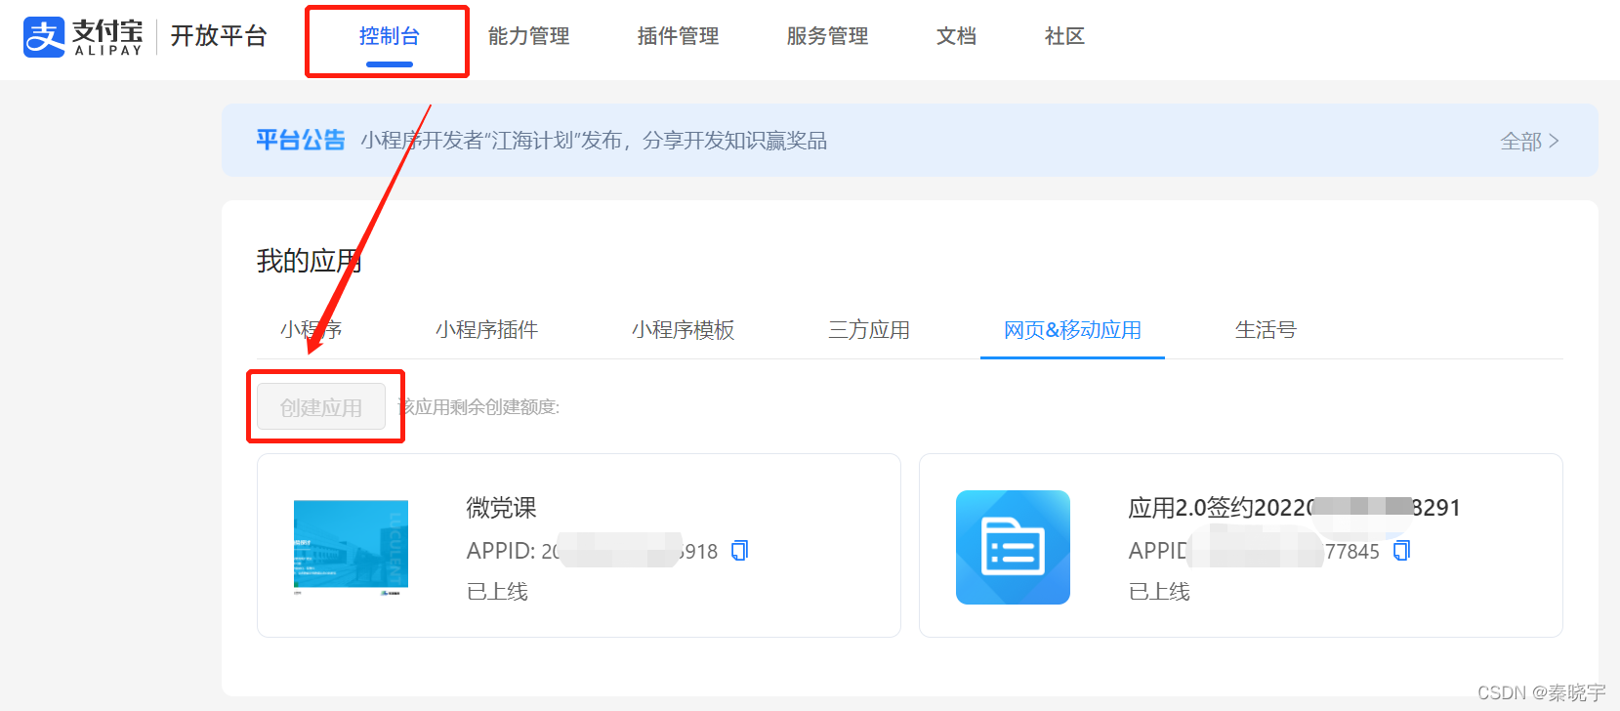Click the Alipay logo icon
1620x711 pixels.
point(44,37)
